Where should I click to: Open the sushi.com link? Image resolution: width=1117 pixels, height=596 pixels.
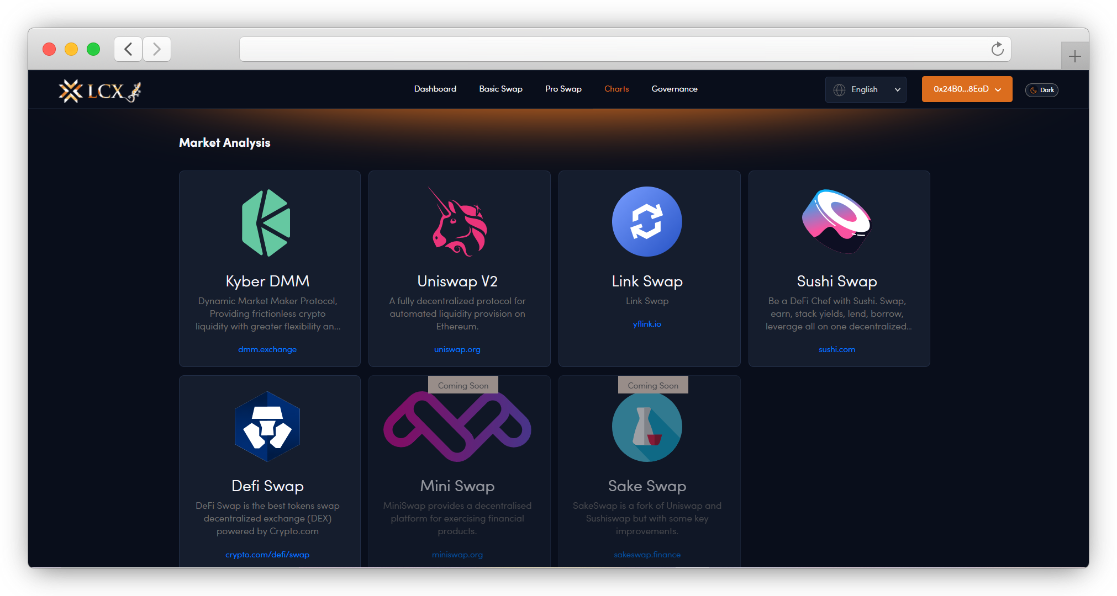[x=837, y=349]
